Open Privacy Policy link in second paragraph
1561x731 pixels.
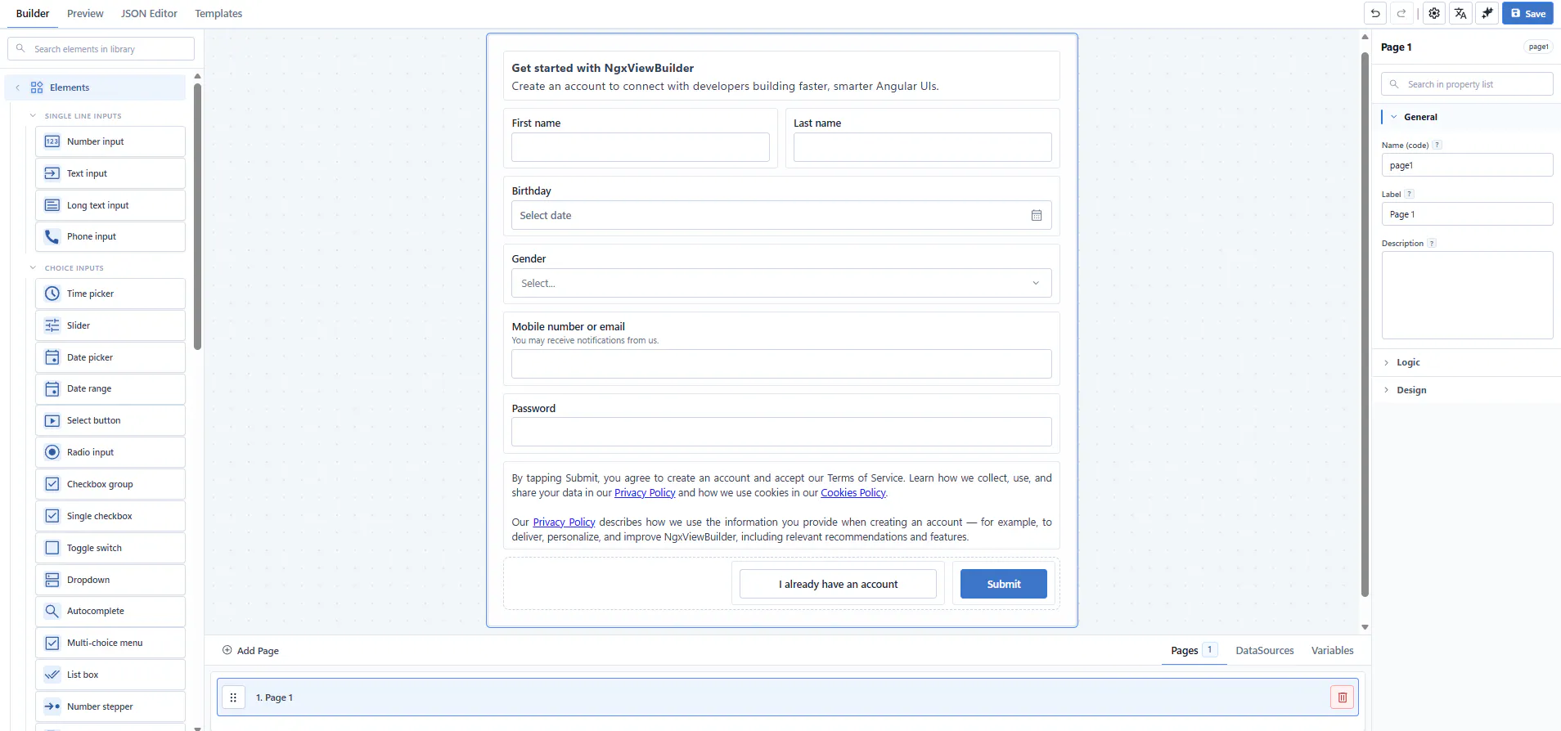pyautogui.click(x=564, y=522)
